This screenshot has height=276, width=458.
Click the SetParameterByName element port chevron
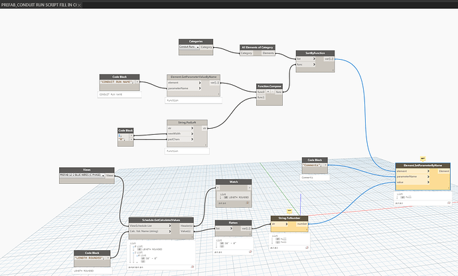[x=429, y=171]
